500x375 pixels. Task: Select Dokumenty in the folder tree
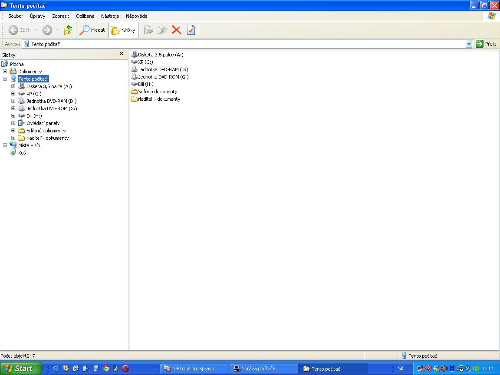click(x=30, y=72)
